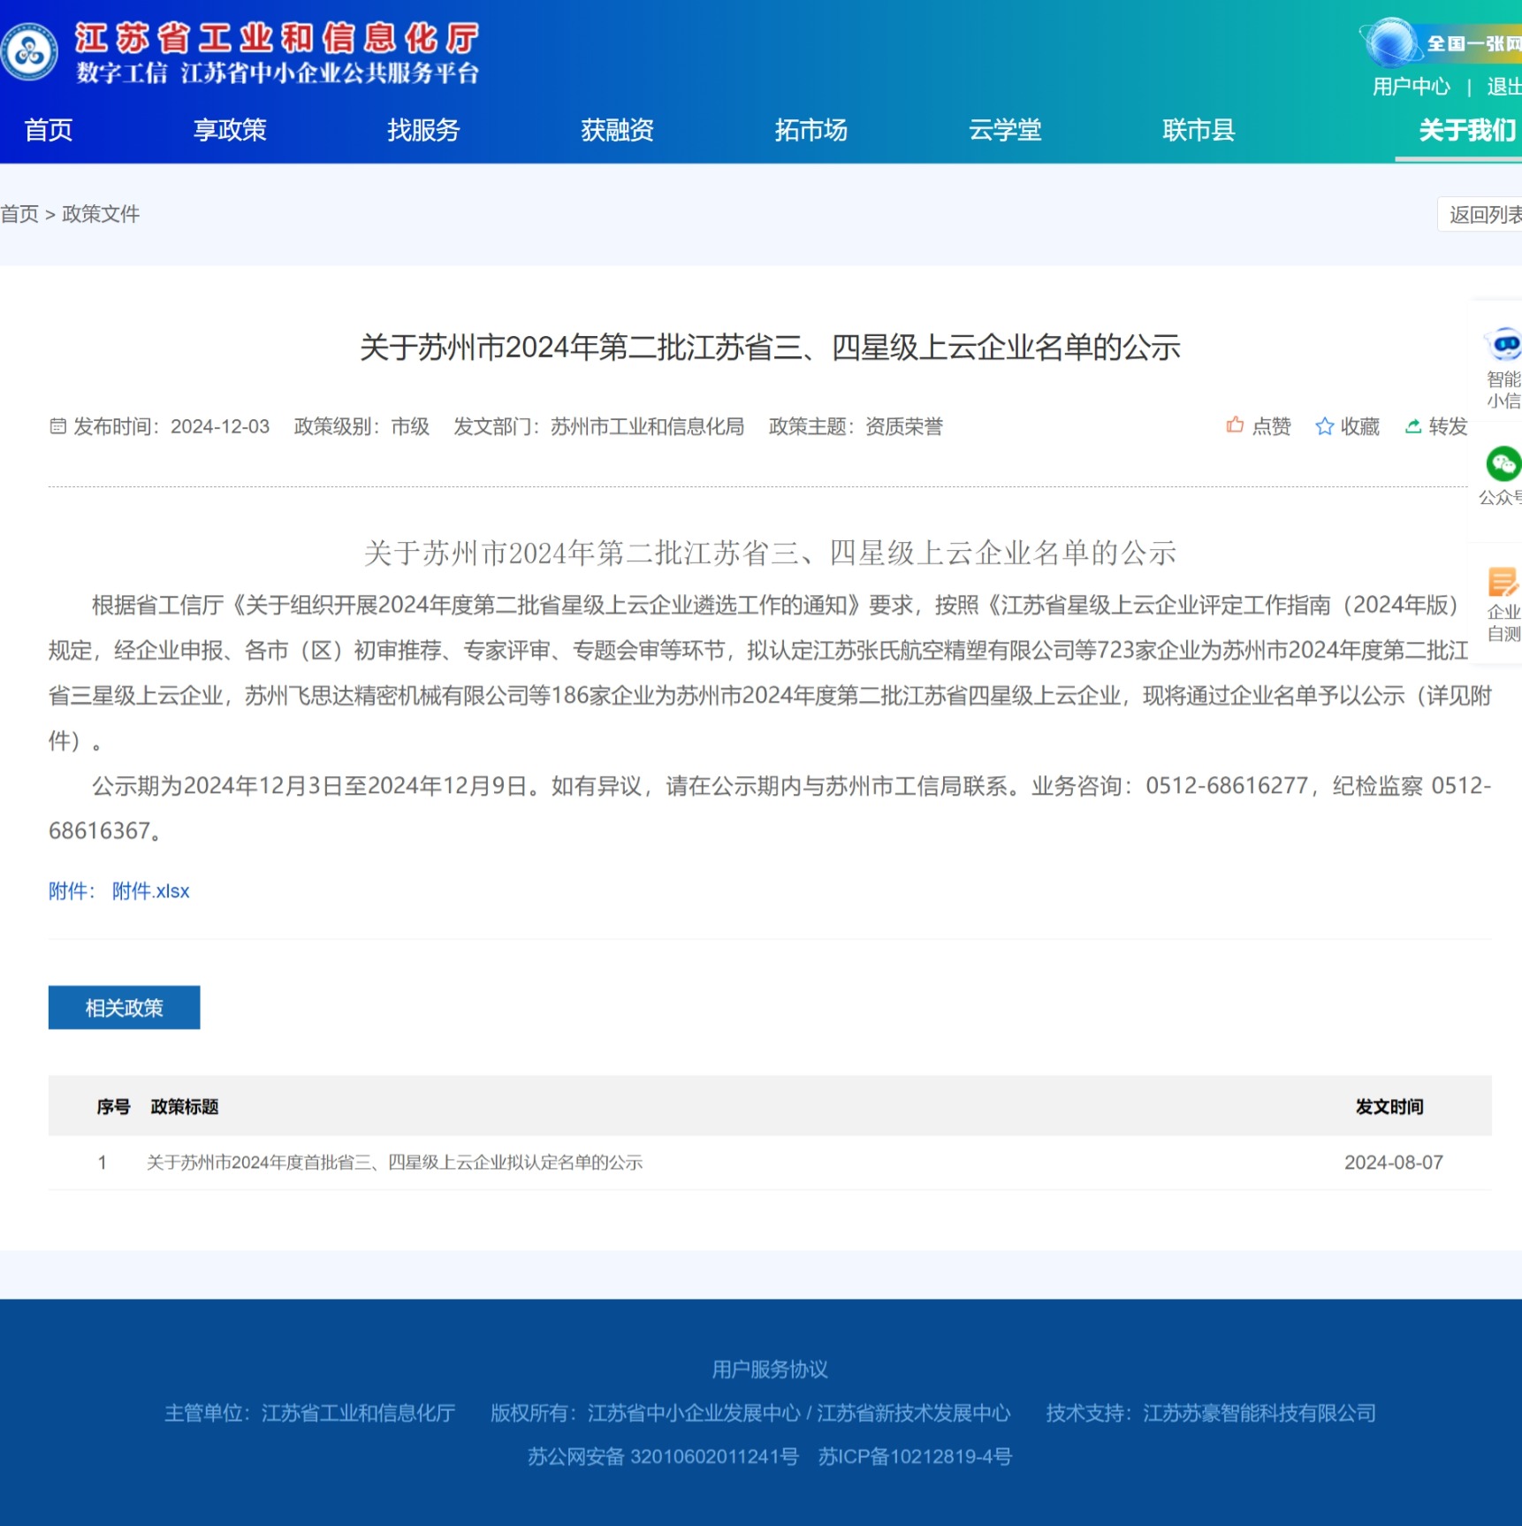Click the 全国一张网 globe icon
Viewport: 1522px width, 1526px height.
(1391, 42)
